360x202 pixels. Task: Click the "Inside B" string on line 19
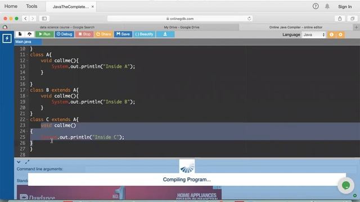click(x=116, y=102)
